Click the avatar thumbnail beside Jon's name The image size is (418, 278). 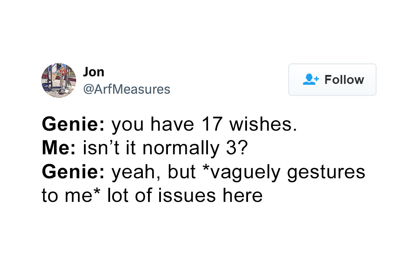coord(59,80)
